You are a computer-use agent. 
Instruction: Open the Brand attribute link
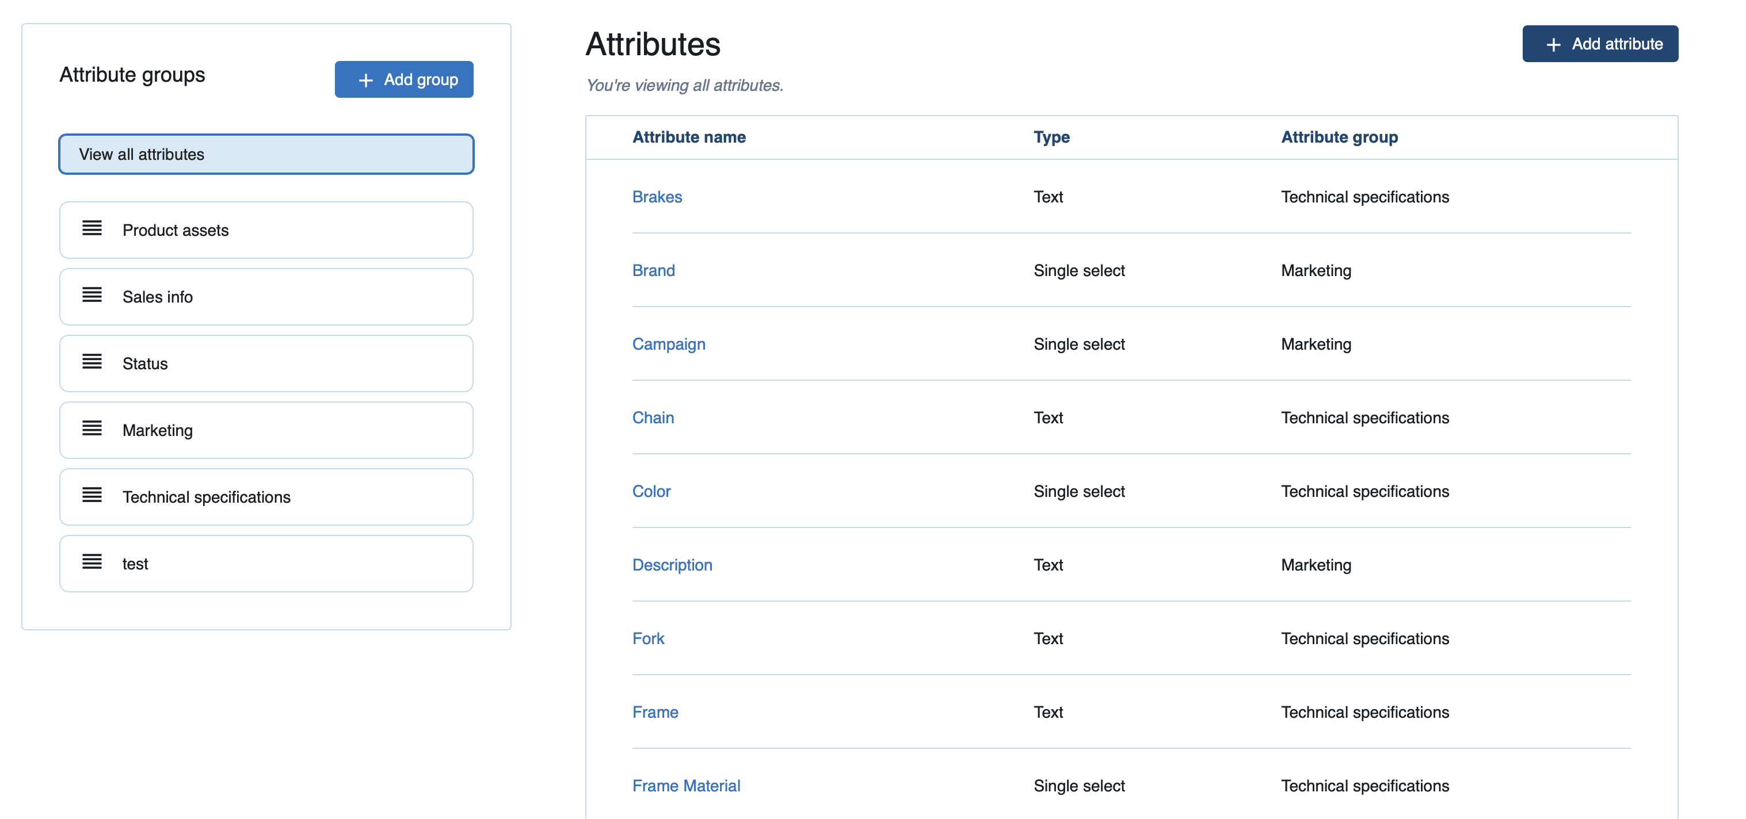pyautogui.click(x=653, y=271)
